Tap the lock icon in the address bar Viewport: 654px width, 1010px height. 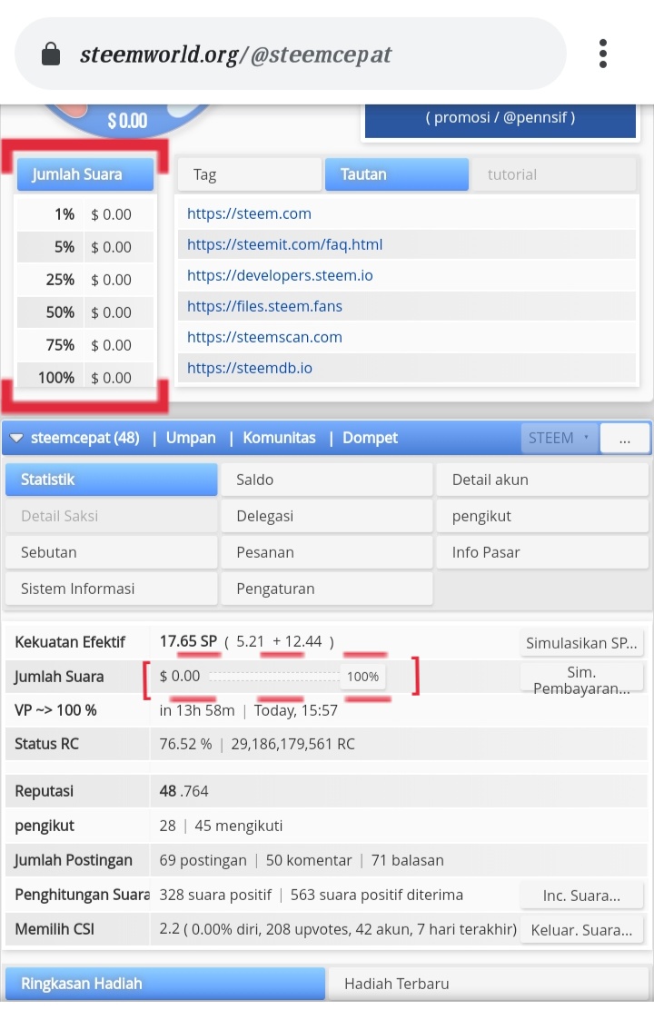51,54
